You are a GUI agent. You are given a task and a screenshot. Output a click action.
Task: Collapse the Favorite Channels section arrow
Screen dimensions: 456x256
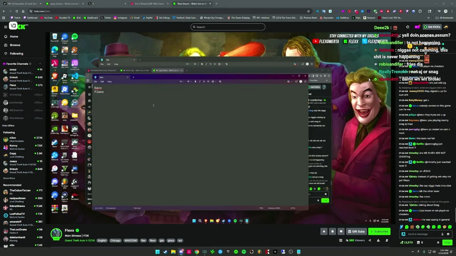(x=40, y=64)
